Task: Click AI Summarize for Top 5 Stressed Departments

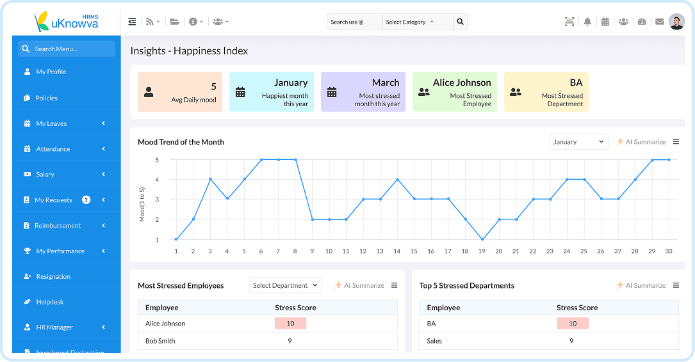Action: pyautogui.click(x=641, y=285)
